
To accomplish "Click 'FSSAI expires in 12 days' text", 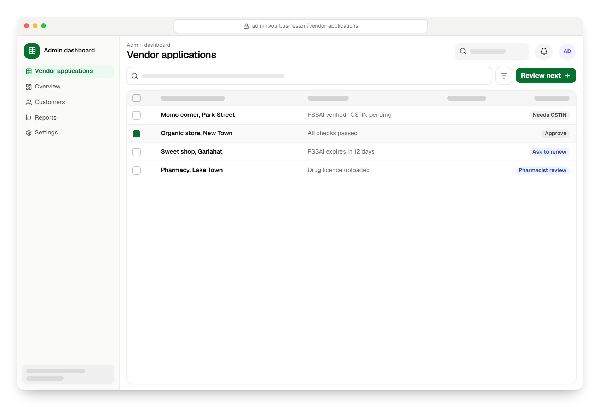I will 341,151.
